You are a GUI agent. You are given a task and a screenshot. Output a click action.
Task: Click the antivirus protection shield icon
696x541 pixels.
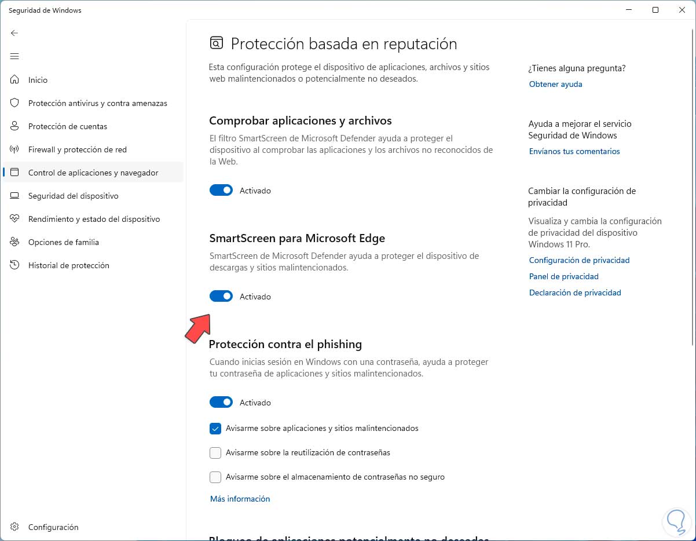(15, 103)
